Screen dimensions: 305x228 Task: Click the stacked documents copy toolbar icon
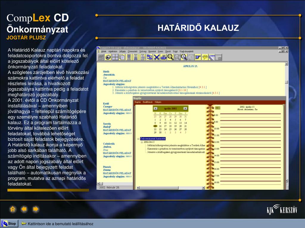pos(122,57)
